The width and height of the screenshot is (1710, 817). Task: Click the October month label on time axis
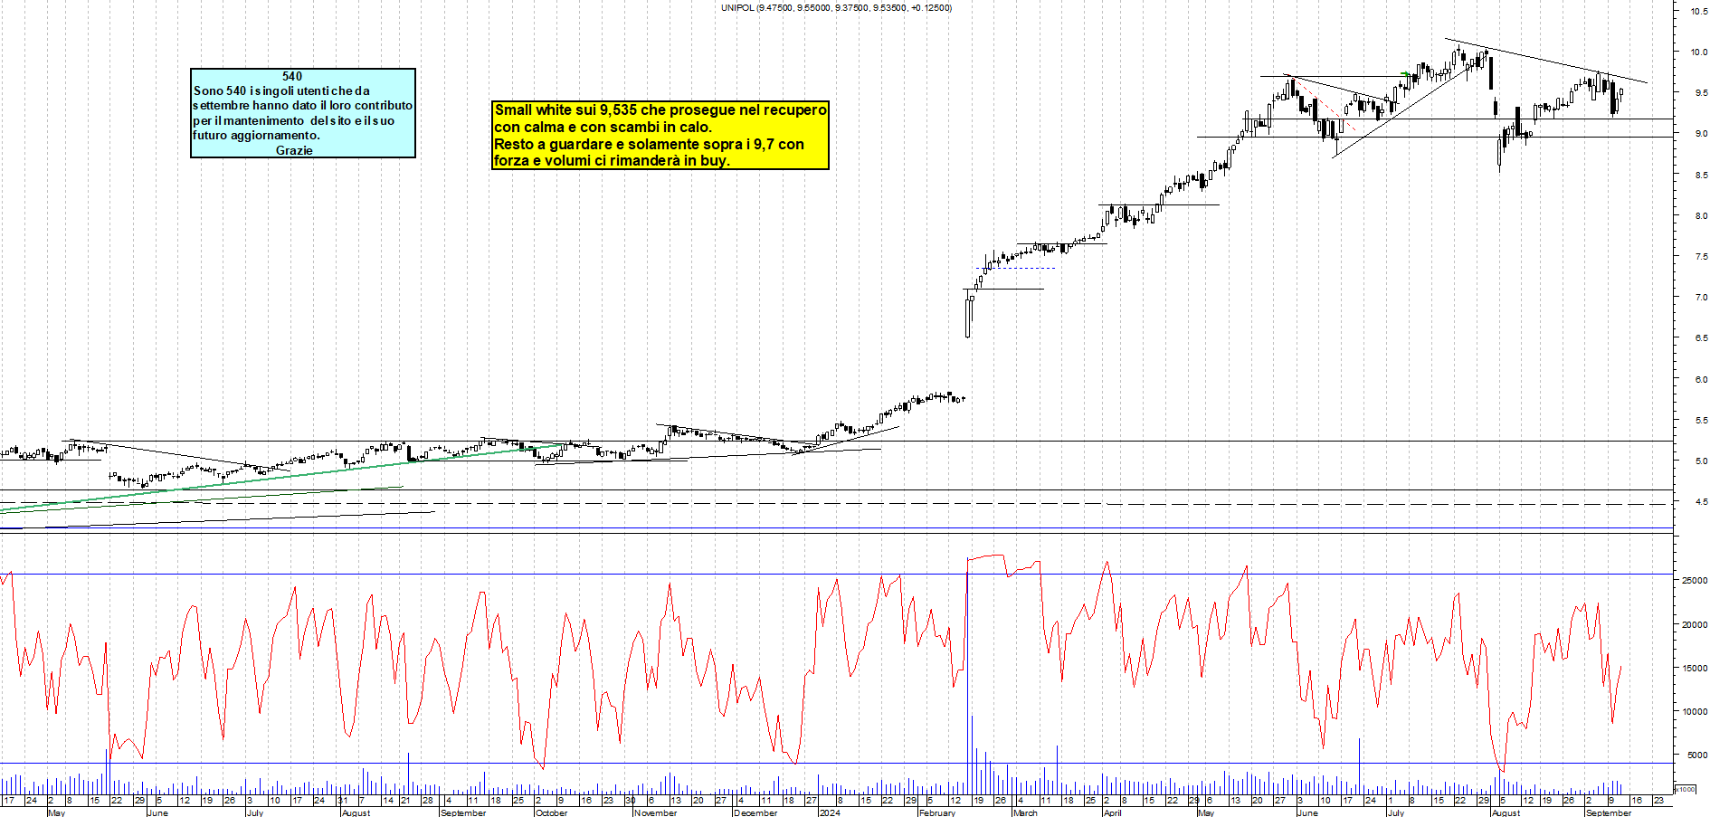pyautogui.click(x=551, y=812)
